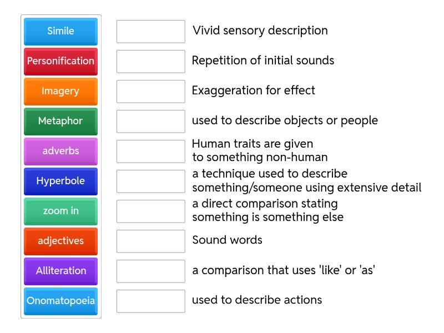Choose the pink adverbs tile
Screen dimensions: 444x333
(60, 151)
